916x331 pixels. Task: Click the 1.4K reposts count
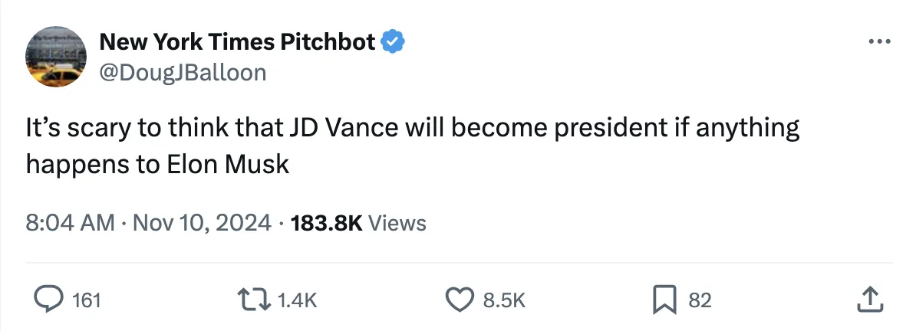click(294, 300)
